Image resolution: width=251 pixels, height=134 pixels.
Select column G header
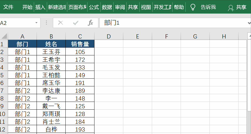(195, 36)
